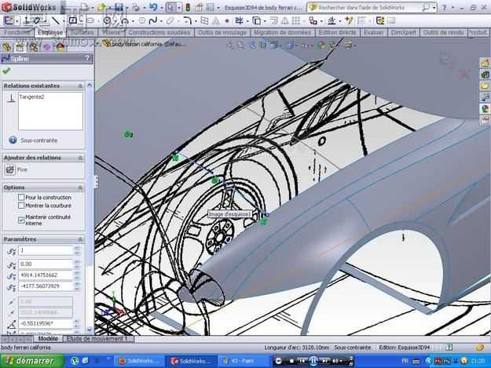
Task: Click the Z coordinate field -4177.56073929
Action: point(46,286)
